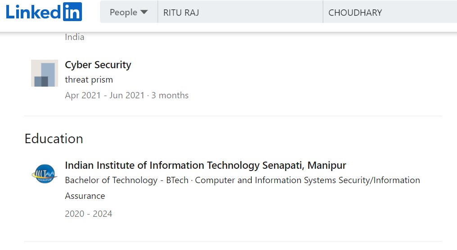457x250 pixels.
Task: Select the Apr 2021 - Jun 2021 date range
Action: pos(104,95)
